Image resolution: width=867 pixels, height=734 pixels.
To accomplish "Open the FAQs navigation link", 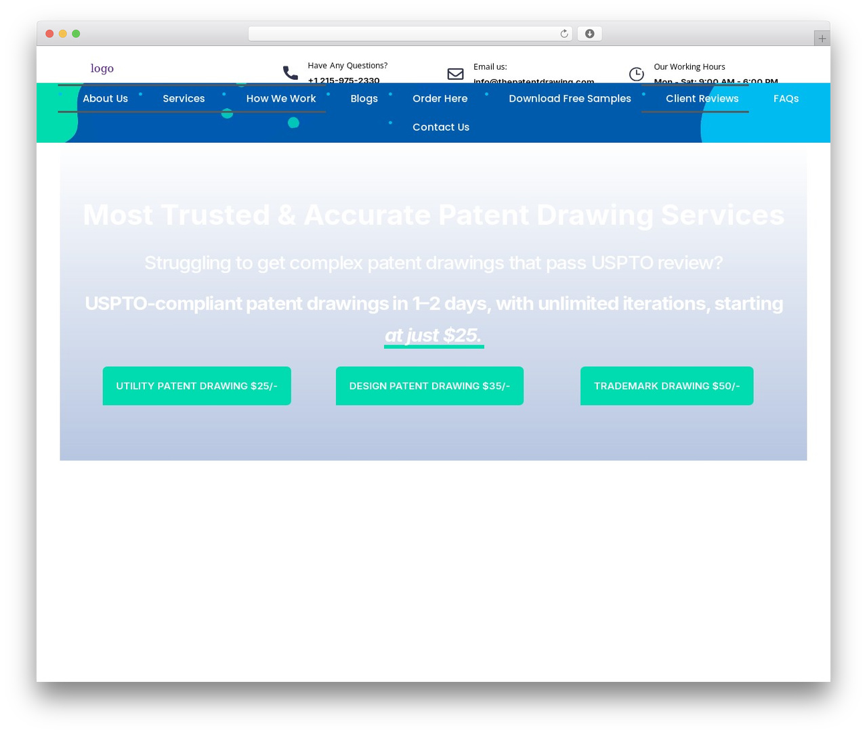I will click(786, 99).
